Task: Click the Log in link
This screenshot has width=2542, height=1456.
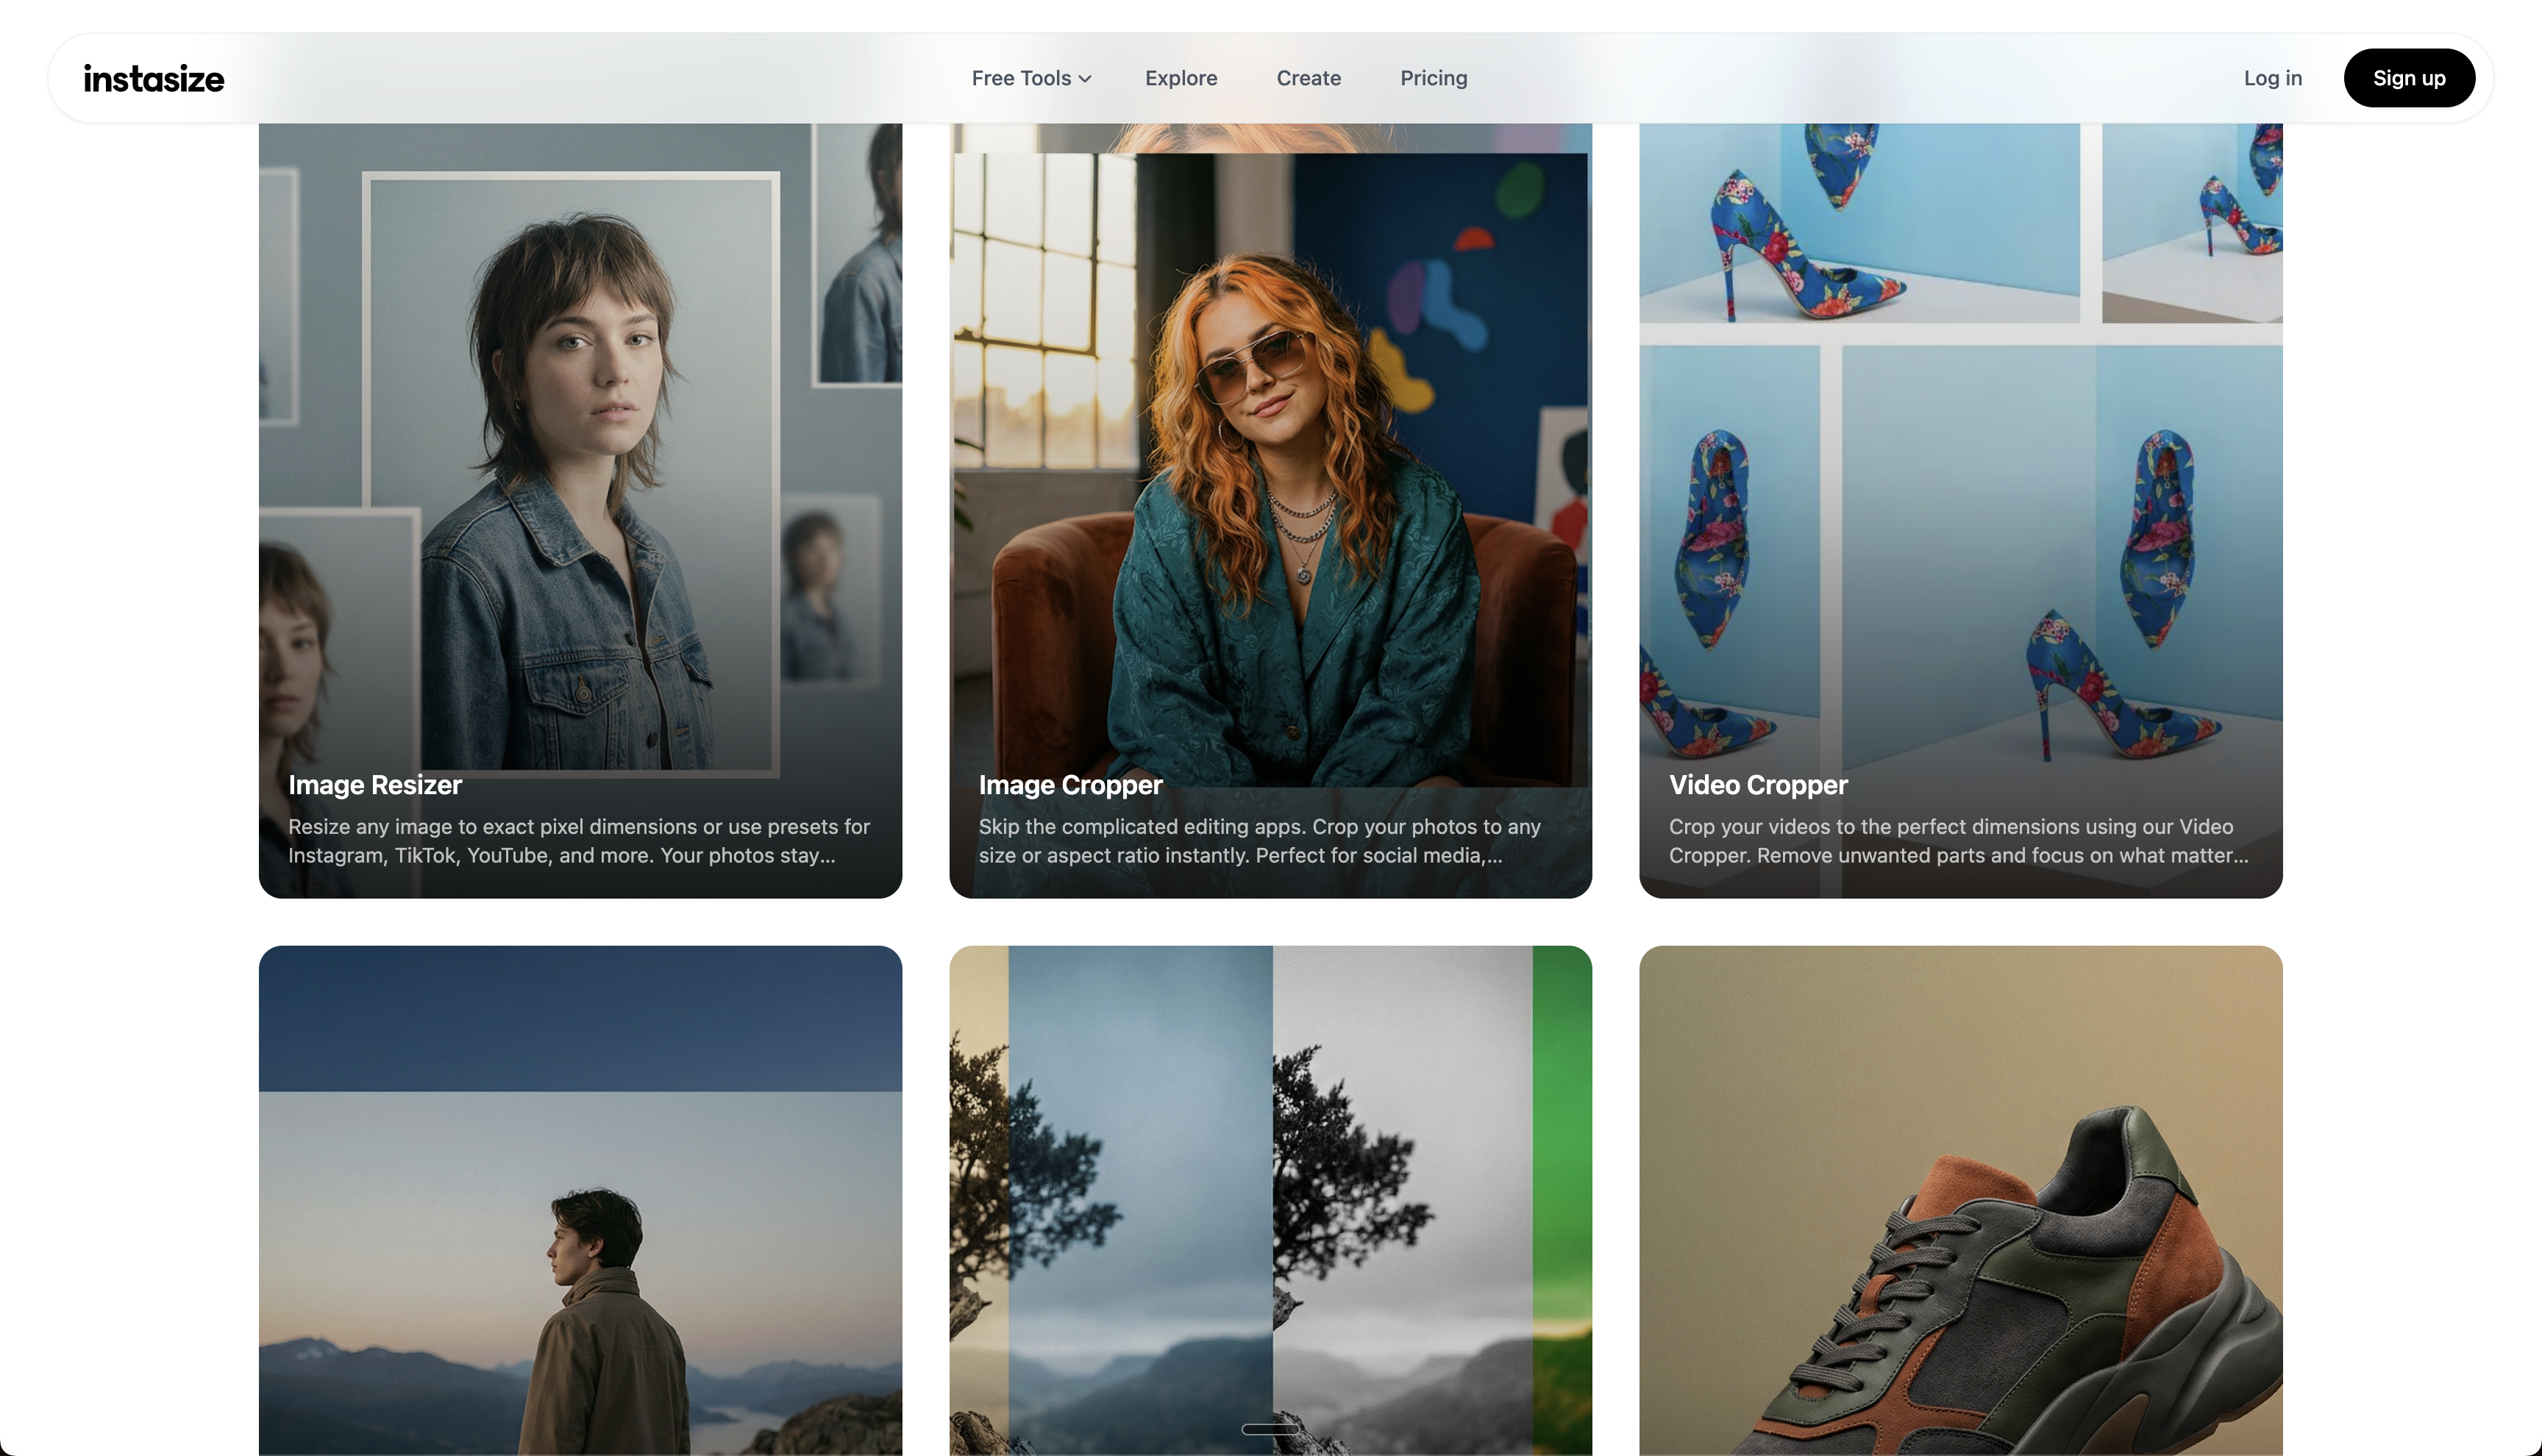Action: click(x=2272, y=77)
